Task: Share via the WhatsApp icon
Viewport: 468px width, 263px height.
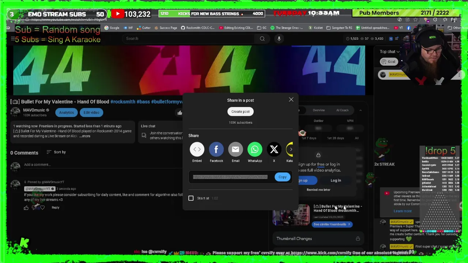Action: click(x=255, y=149)
